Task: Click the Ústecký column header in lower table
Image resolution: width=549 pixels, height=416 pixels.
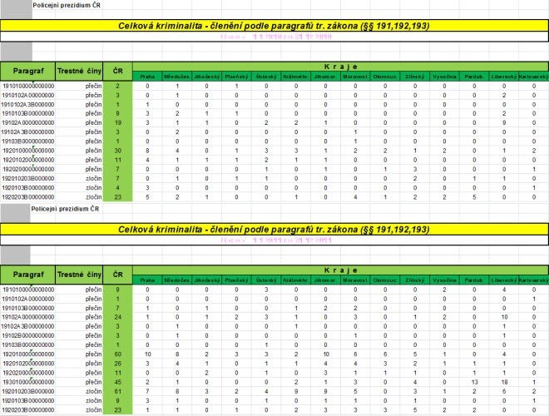Action: 265,280
